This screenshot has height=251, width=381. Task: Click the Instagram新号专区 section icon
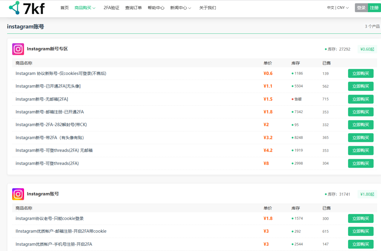[x=18, y=49]
